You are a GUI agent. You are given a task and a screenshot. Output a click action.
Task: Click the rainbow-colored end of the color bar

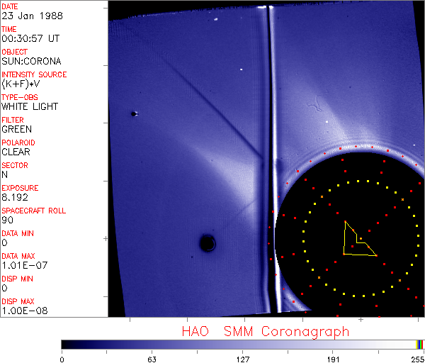pos(421,344)
